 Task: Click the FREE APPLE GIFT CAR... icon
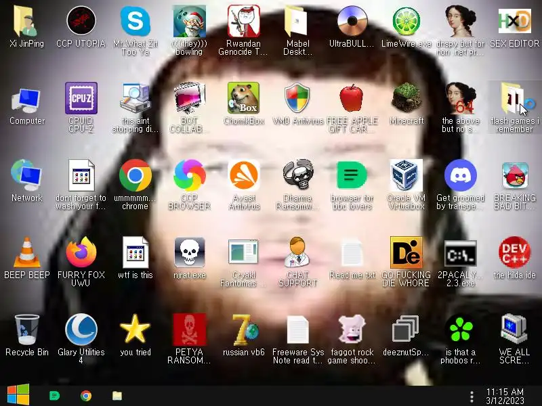(x=352, y=98)
